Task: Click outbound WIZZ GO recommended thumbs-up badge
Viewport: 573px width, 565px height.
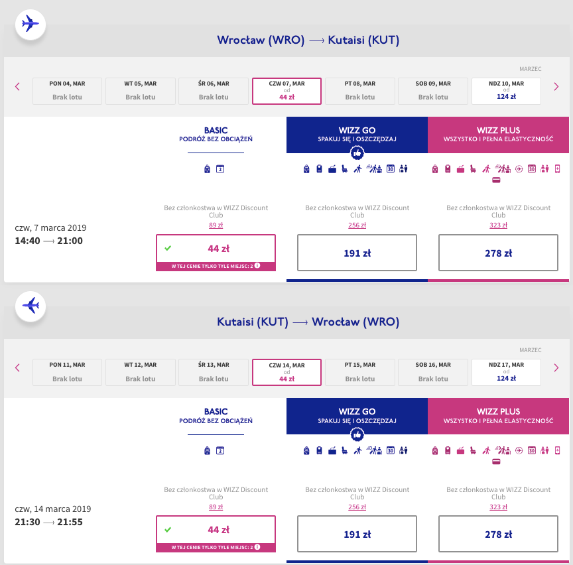Action: [357, 153]
